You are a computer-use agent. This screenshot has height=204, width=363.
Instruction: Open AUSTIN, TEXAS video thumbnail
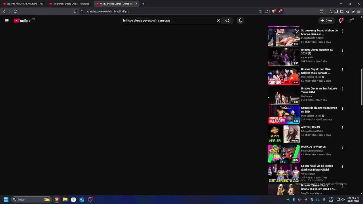tap(284, 134)
